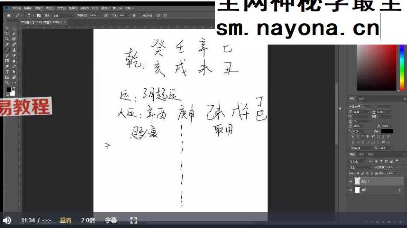Select the Magic Wand tool
The width and height of the screenshot is (407, 228).
(x=14, y=34)
